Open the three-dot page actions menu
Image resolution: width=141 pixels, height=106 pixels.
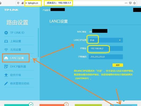(126, 3)
